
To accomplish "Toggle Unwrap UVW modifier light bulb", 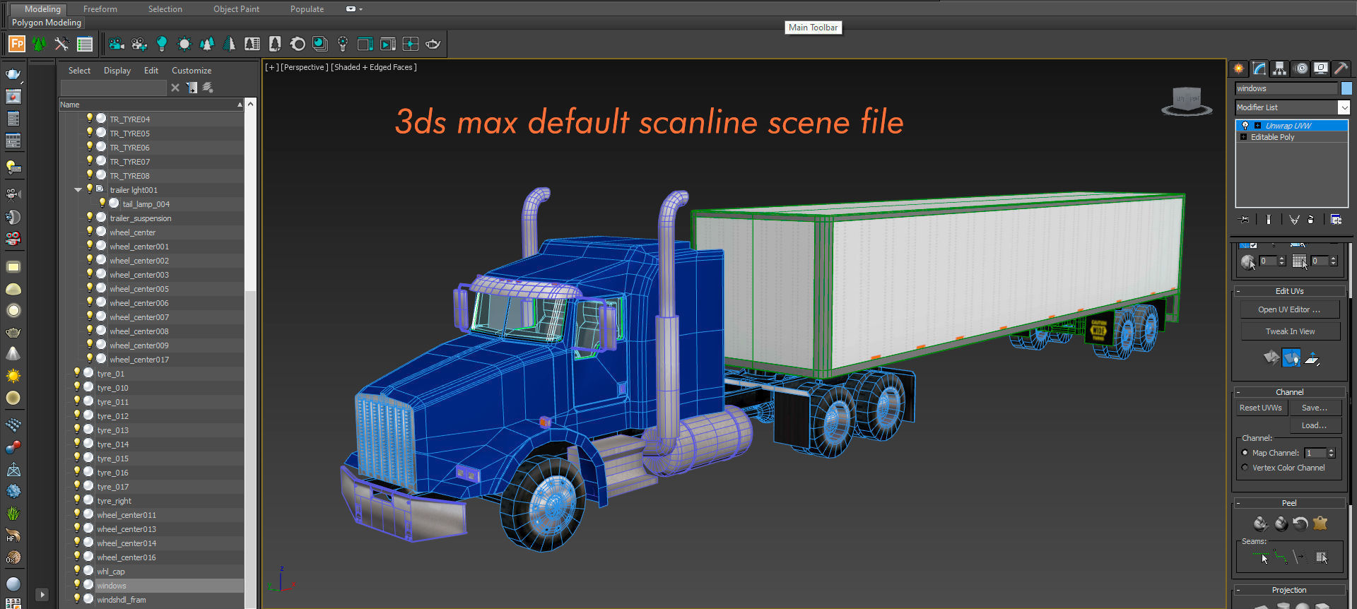I will 1245,126.
